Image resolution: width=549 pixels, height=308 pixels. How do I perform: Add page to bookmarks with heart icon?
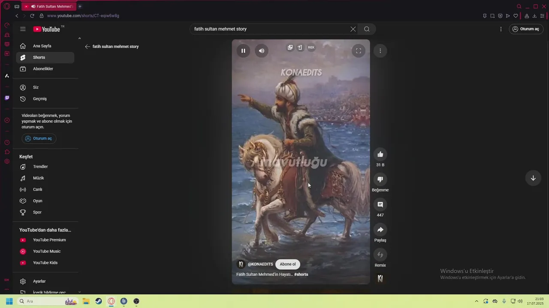[x=516, y=16]
